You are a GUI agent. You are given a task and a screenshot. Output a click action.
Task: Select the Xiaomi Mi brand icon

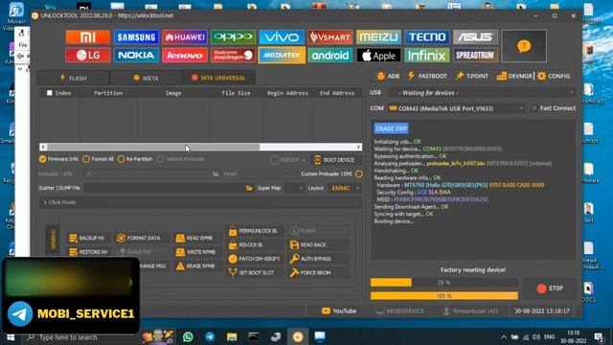(88, 37)
